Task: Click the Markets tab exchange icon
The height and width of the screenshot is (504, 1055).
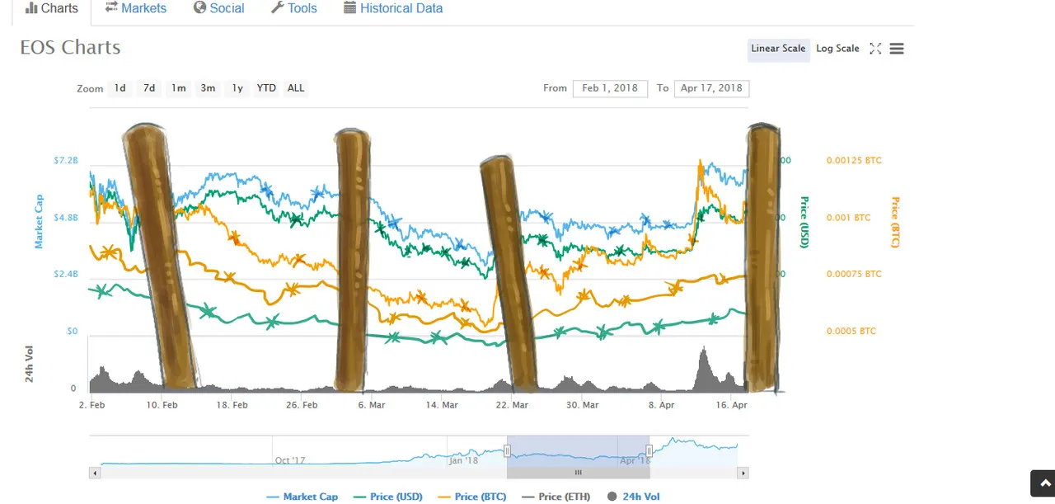Action: (x=111, y=7)
